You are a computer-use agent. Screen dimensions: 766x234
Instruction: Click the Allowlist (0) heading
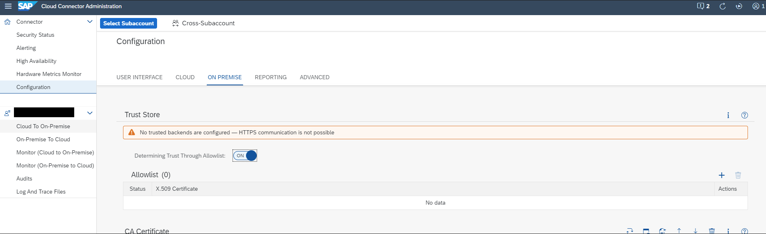[x=151, y=175]
